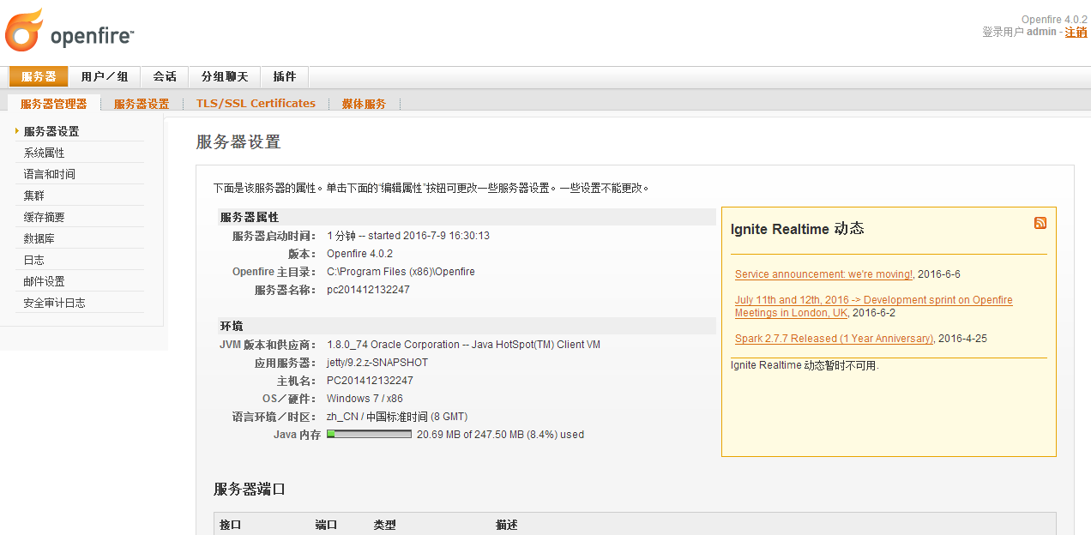Screen dimensions: 1091x535
Task: Select the 服务器管理器 sub-tab
Action: coord(53,104)
